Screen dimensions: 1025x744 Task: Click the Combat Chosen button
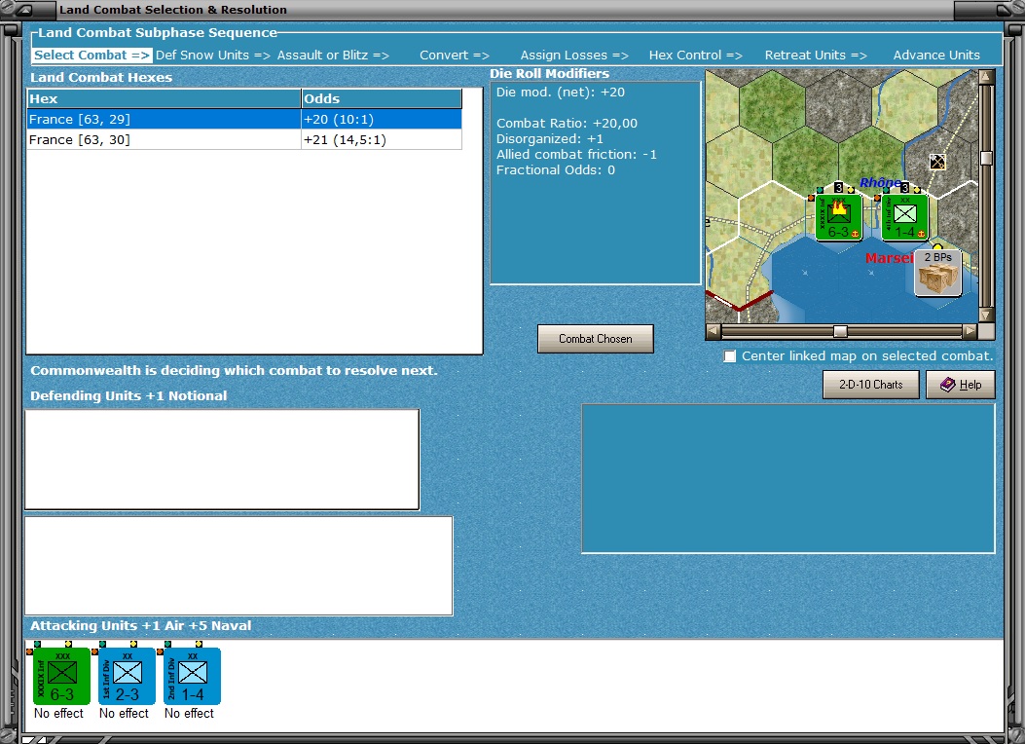pyautogui.click(x=596, y=339)
